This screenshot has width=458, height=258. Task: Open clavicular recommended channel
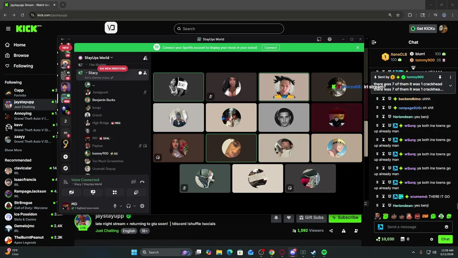(30, 171)
